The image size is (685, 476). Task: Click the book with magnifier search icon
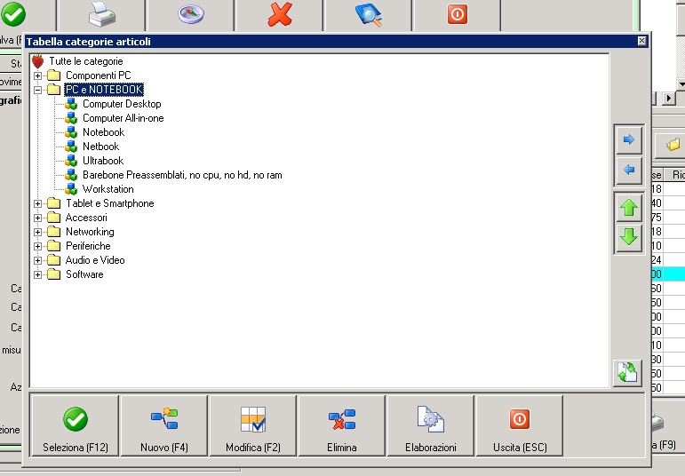[369, 15]
